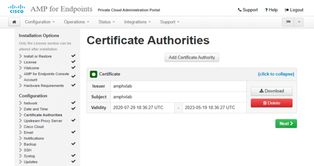The width and height of the screenshot is (314, 166).
Task: Open Backup configuration
Action: click(30, 144)
